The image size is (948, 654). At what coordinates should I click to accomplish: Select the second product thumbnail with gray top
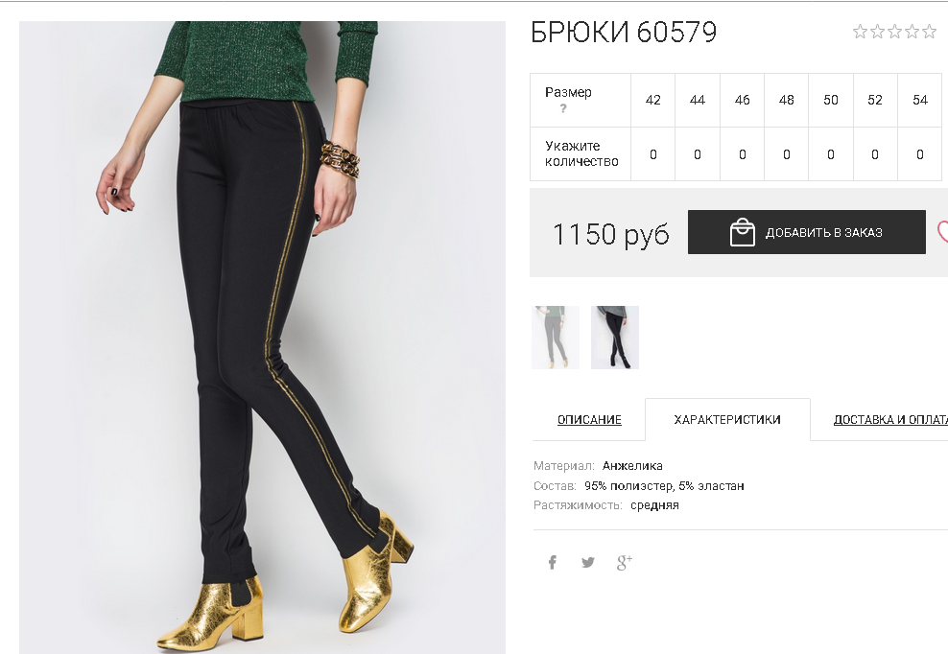615,338
